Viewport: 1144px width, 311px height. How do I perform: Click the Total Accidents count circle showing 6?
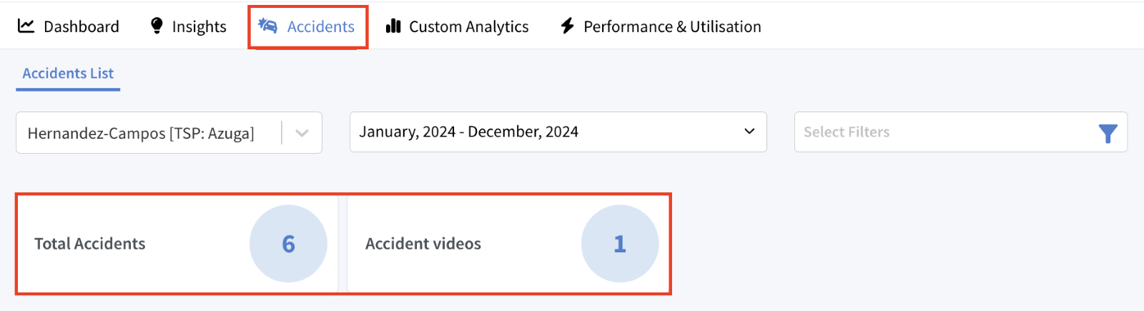coord(288,244)
